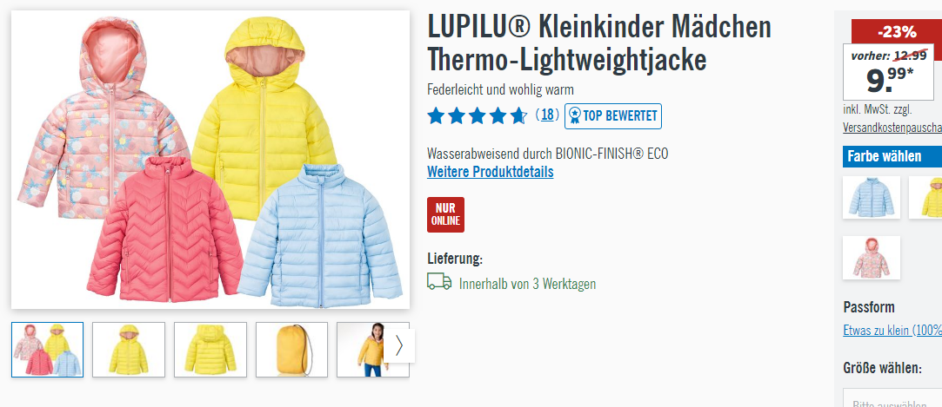Click the next thumbnails chevron arrow
The height and width of the screenshot is (407, 942).
(399, 346)
